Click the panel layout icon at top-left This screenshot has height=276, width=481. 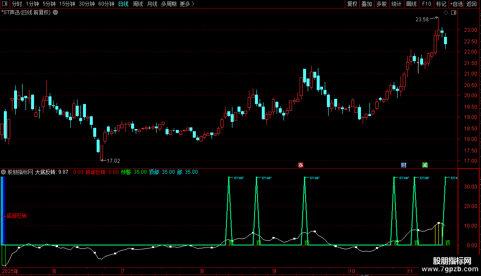pyautogui.click(x=5, y=4)
